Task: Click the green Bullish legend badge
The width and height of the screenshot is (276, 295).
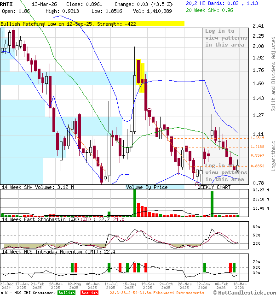Action: coord(67,292)
